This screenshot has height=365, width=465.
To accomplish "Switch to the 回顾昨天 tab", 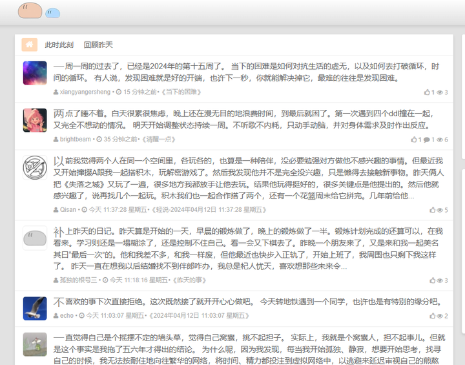I will (x=98, y=45).
